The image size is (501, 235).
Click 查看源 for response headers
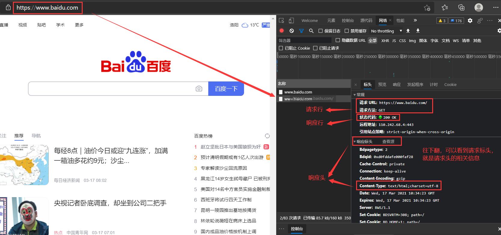tap(388, 142)
